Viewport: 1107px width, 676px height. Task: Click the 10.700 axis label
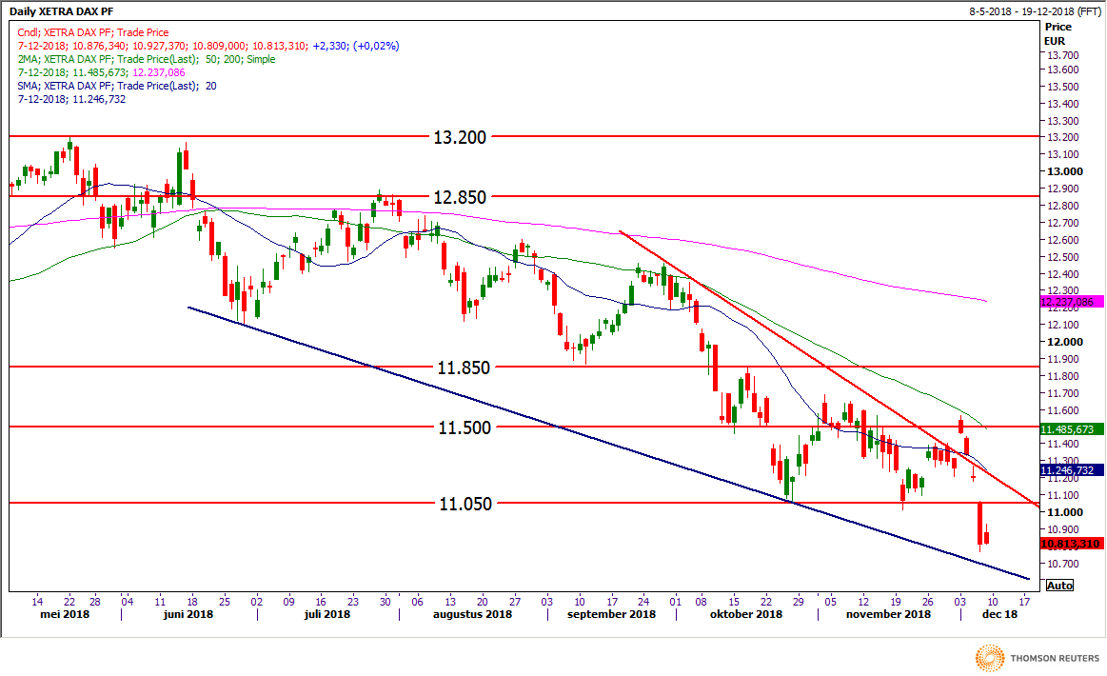coord(1062,564)
